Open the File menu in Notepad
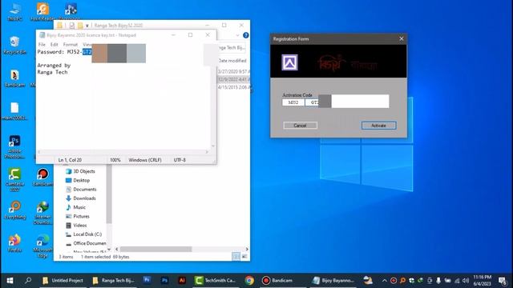Image resolution: width=513 pixels, height=288 pixels. point(42,45)
